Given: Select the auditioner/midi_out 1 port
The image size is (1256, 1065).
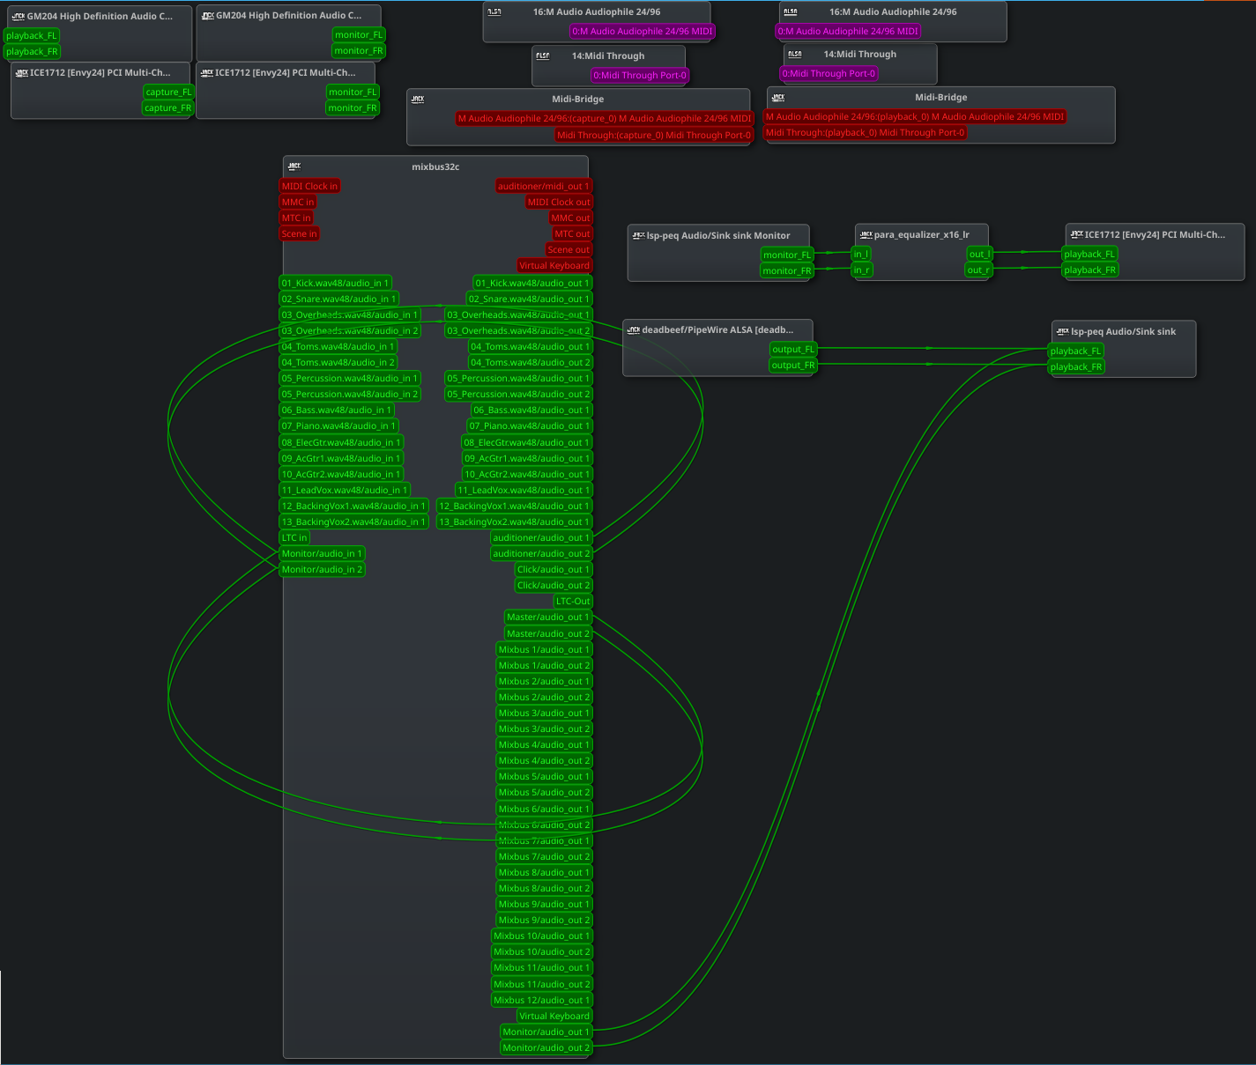Looking at the screenshot, I should (543, 186).
